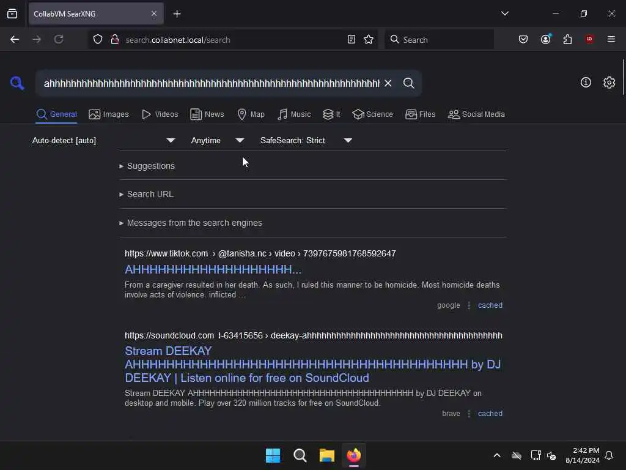Click the OneDrive cloud tray icon

tap(517, 455)
